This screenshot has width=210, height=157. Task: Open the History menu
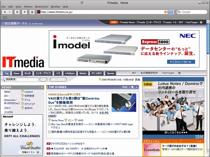pyautogui.click(x=28, y=7)
